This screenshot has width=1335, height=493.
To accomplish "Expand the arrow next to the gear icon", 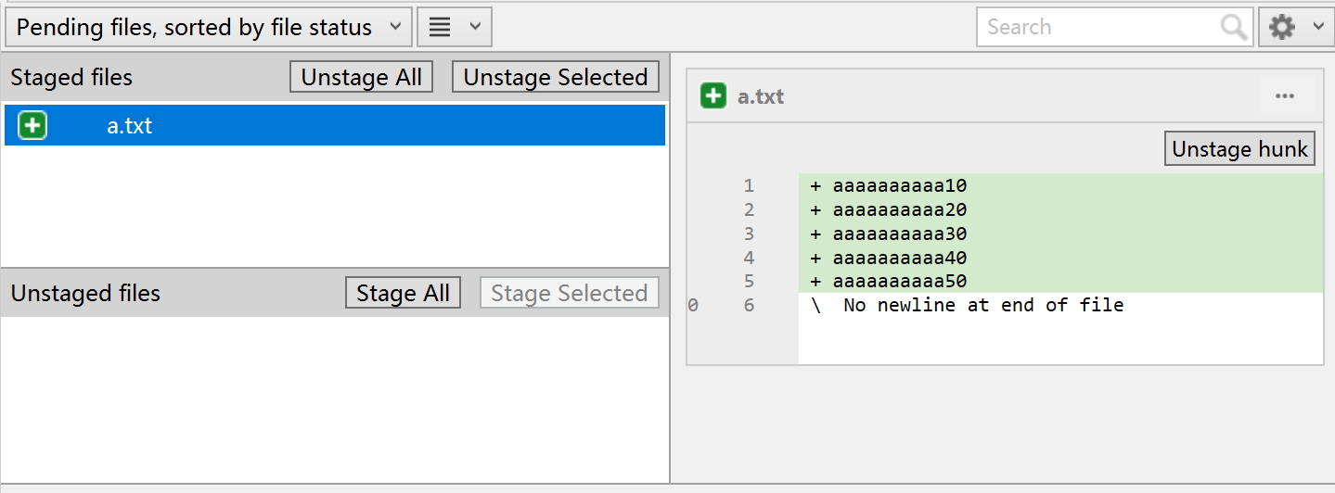I will pos(1318,28).
